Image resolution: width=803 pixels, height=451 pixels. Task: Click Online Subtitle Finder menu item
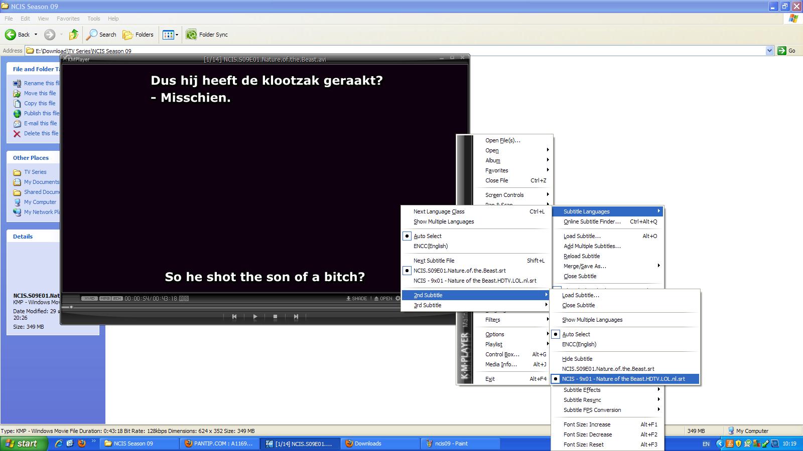(x=608, y=221)
